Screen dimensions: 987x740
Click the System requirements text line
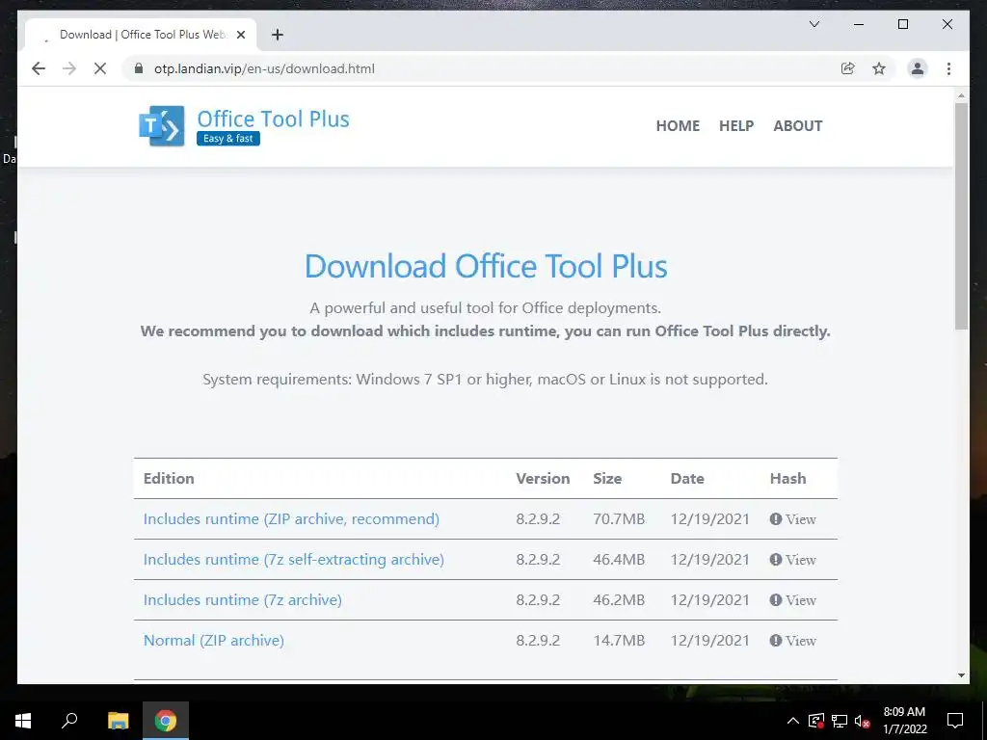click(486, 380)
